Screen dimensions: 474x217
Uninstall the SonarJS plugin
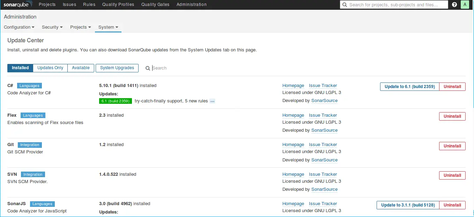pos(452,205)
